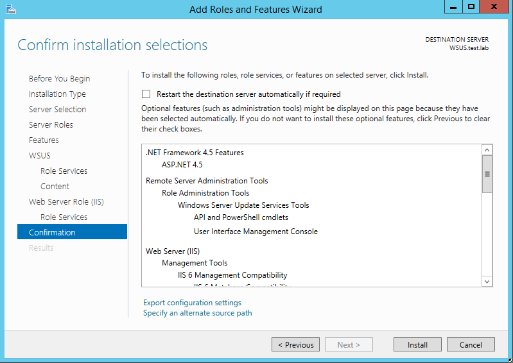Select the highlighted Confirmation step

click(72, 232)
